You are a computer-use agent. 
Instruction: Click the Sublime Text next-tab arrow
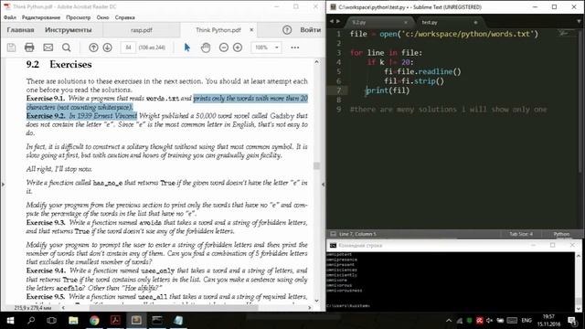(338, 22)
